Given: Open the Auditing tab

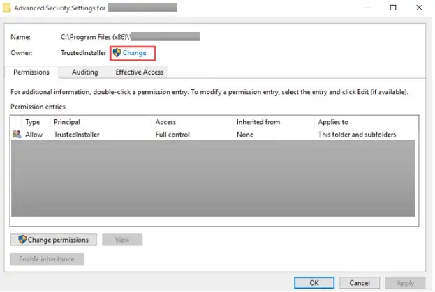Looking at the screenshot, I should click(x=85, y=72).
